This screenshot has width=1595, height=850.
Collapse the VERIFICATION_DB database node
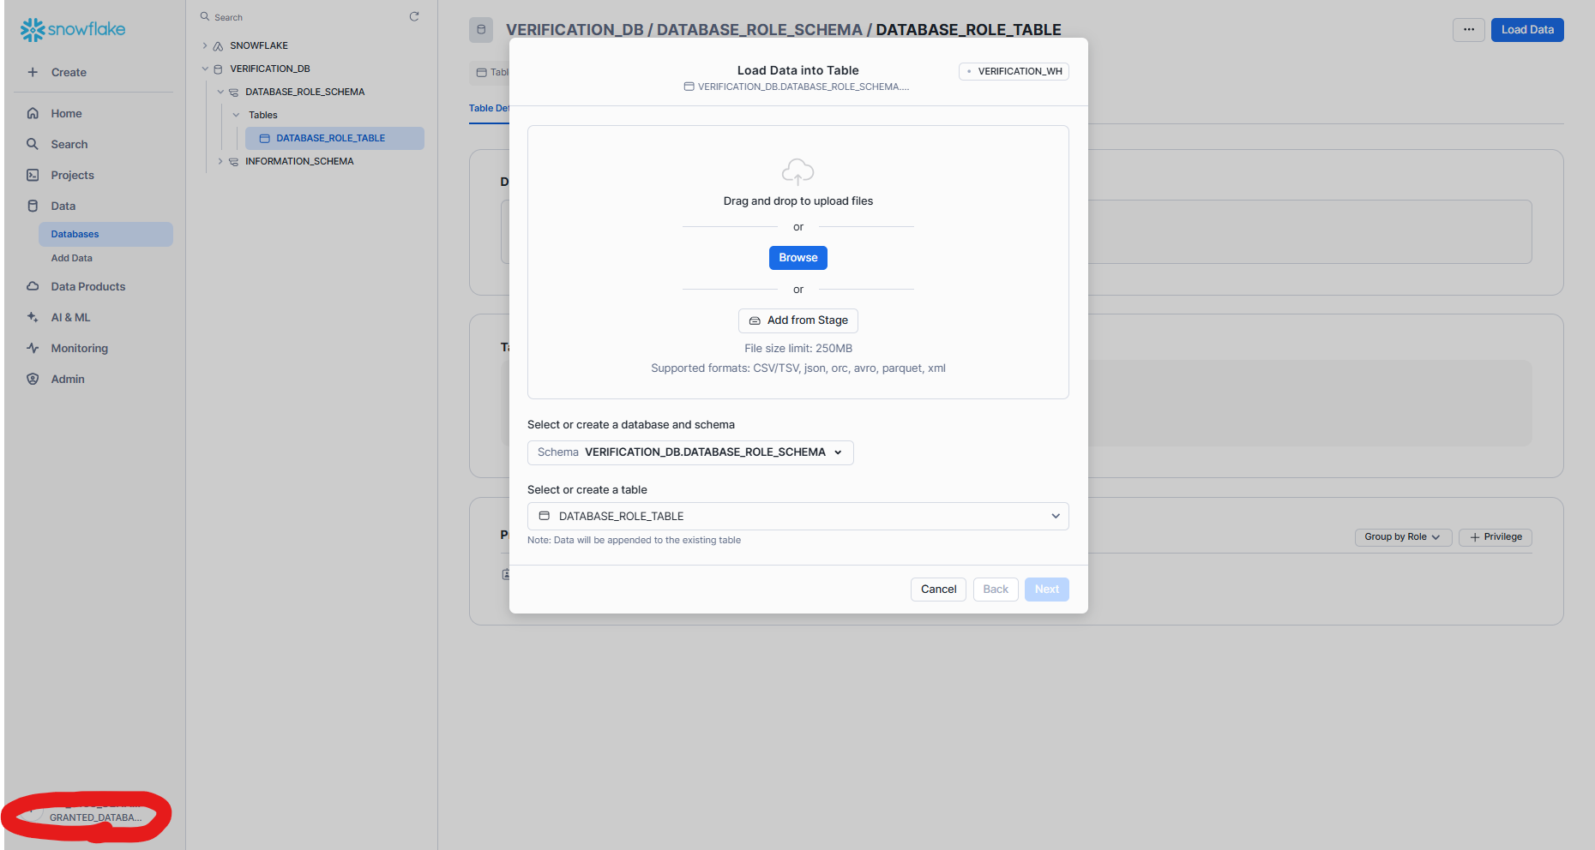click(x=205, y=69)
